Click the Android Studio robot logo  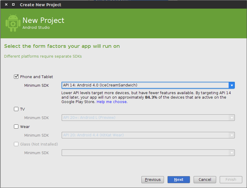(x=13, y=23)
